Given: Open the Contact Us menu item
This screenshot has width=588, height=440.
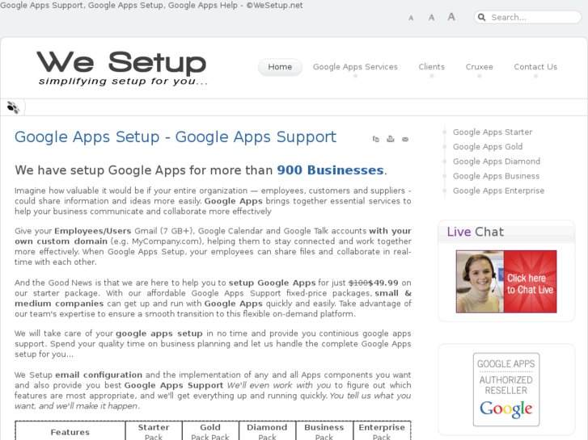Looking at the screenshot, I should pyautogui.click(x=535, y=67).
